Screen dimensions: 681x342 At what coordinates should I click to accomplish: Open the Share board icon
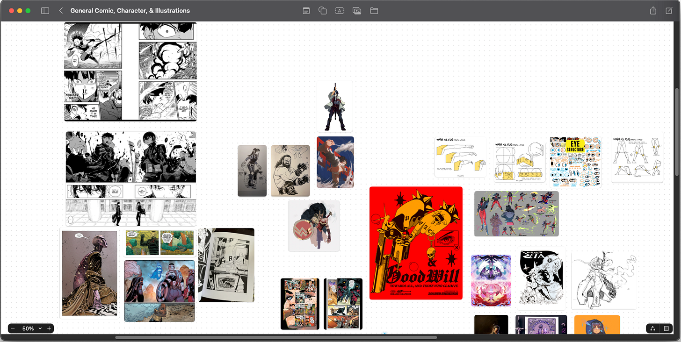pyautogui.click(x=653, y=10)
